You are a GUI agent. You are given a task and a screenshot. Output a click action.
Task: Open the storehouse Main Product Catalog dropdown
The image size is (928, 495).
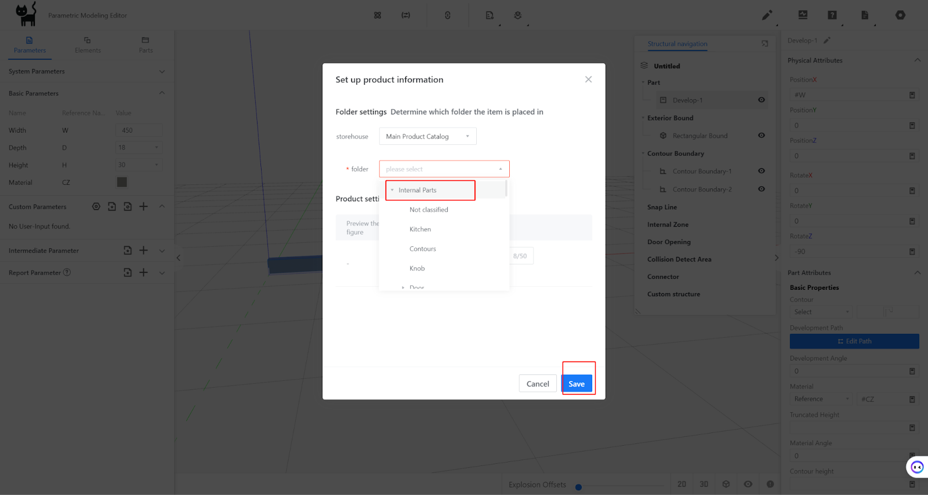click(427, 137)
